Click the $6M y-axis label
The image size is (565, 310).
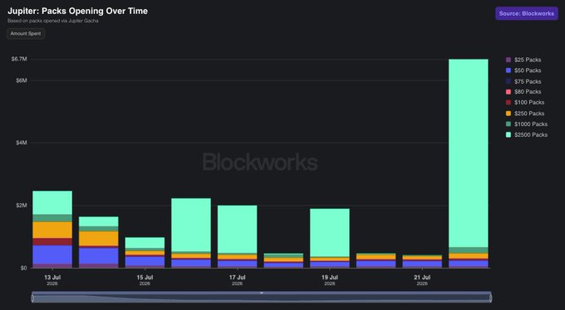coord(22,80)
